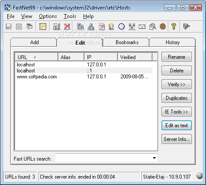Click the disabled power-symbol toolbar icon
Screen dimensions: 206x185
[19, 27]
